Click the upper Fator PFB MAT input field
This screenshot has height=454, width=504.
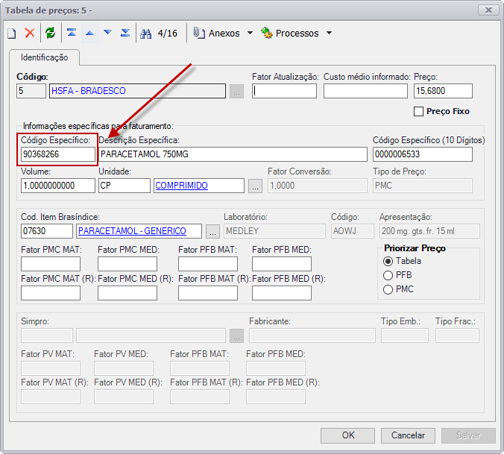(x=208, y=264)
